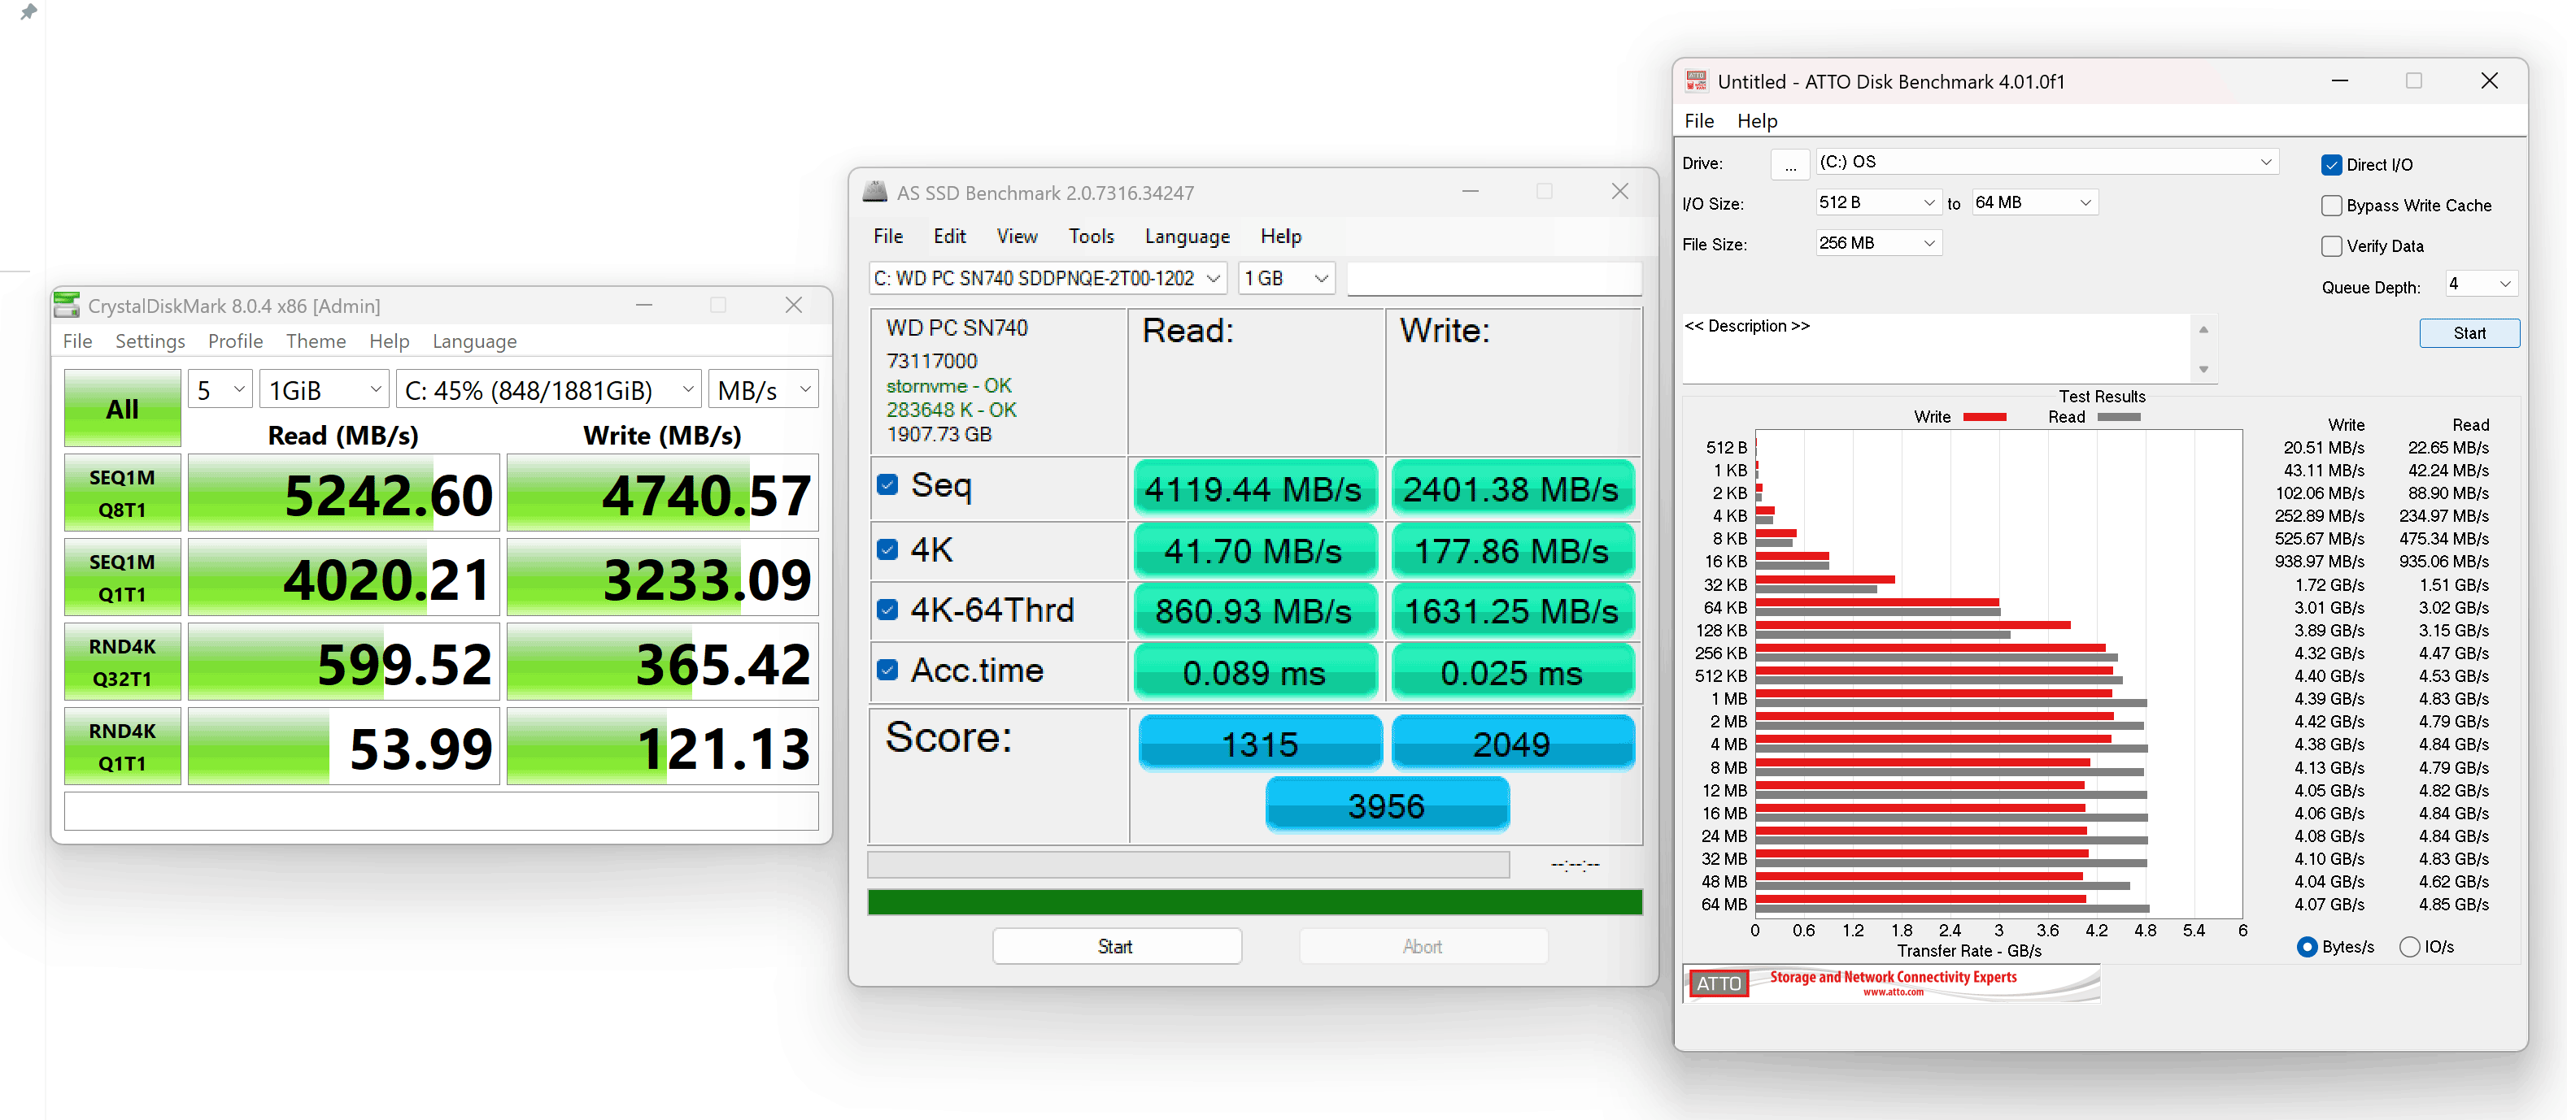The width and height of the screenshot is (2567, 1120).
Task: Open CrystalDiskMark Language menu
Action: click(x=474, y=341)
